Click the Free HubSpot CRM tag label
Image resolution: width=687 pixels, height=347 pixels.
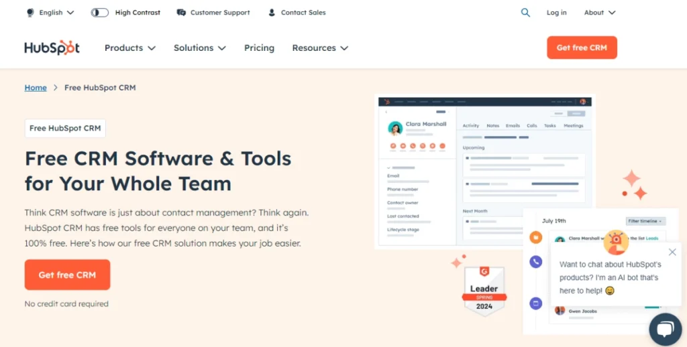click(x=65, y=128)
